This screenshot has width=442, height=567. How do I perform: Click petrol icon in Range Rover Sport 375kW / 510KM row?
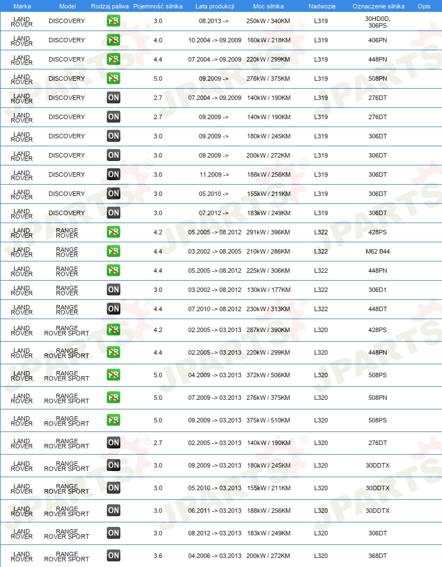click(x=113, y=420)
